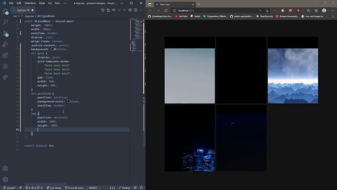Click the git sync icon in status bar
The width and height of the screenshot is (337, 190).
[x=21, y=188]
